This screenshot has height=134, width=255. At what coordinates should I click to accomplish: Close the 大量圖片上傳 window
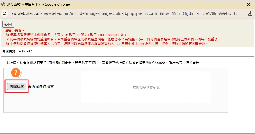pyautogui.click(x=249, y=4)
